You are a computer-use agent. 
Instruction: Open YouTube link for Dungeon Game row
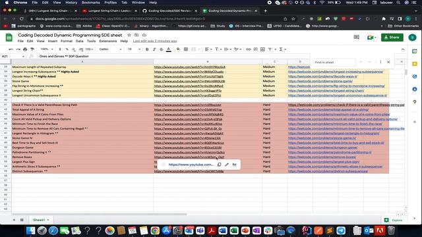188,147
